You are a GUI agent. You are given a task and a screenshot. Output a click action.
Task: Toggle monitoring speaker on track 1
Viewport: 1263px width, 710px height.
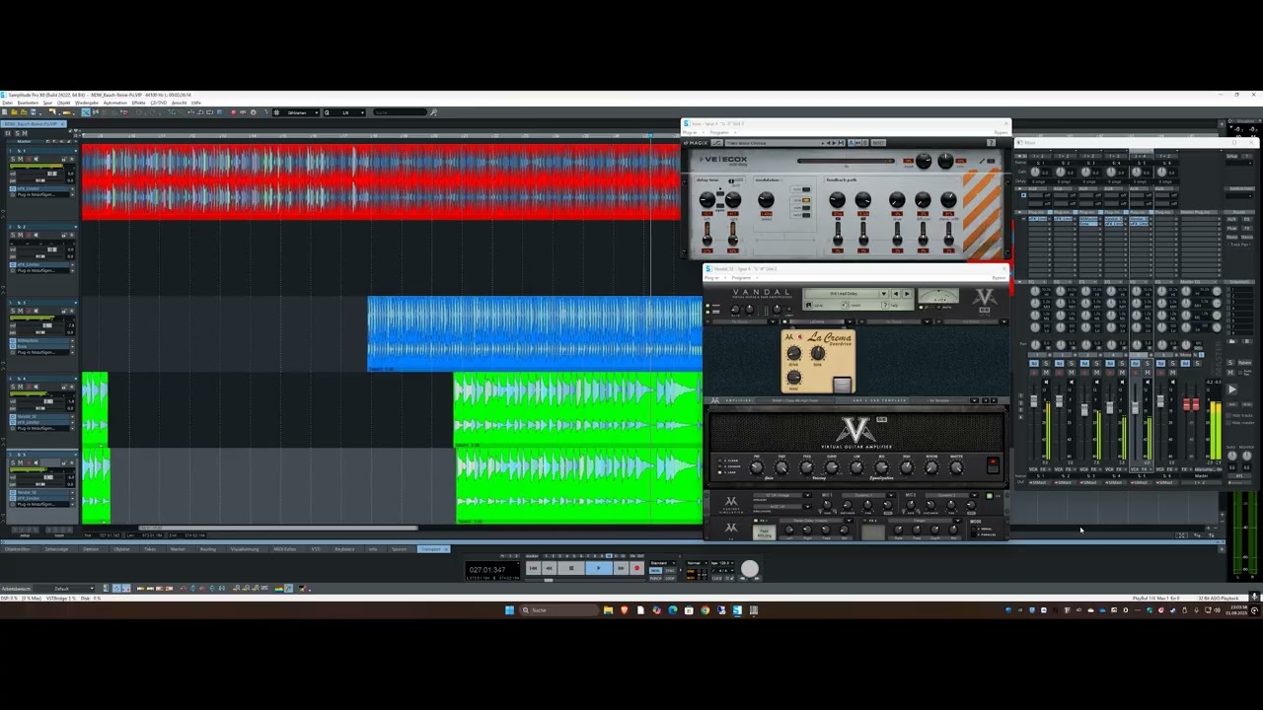click(x=37, y=159)
